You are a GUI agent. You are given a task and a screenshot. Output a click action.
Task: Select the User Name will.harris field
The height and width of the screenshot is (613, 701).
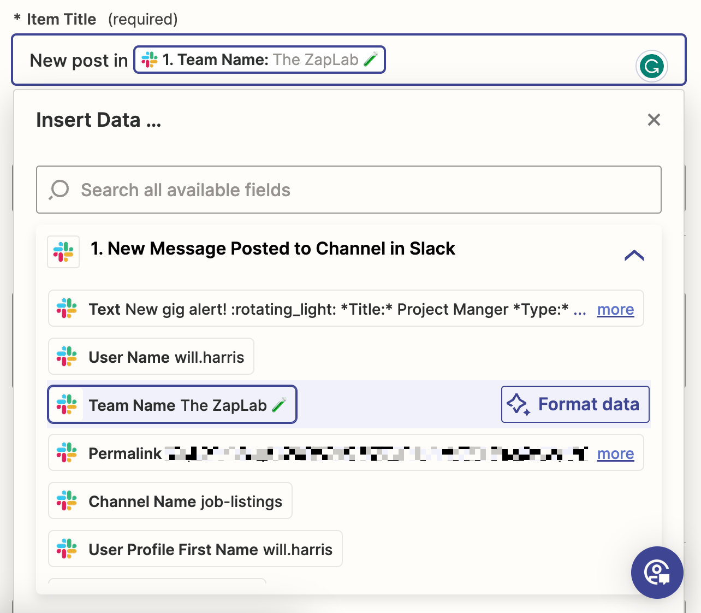tap(151, 357)
